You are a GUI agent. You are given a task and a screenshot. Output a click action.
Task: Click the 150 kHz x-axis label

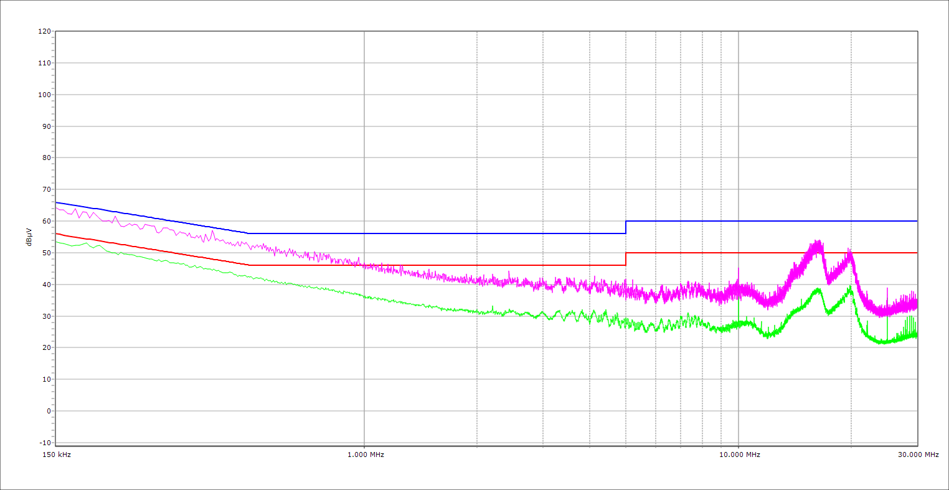(x=55, y=455)
